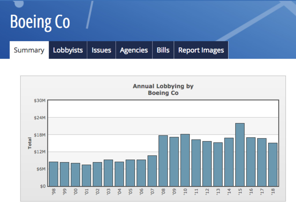Select the '07 bar
The image size is (296, 210).
(x=152, y=171)
